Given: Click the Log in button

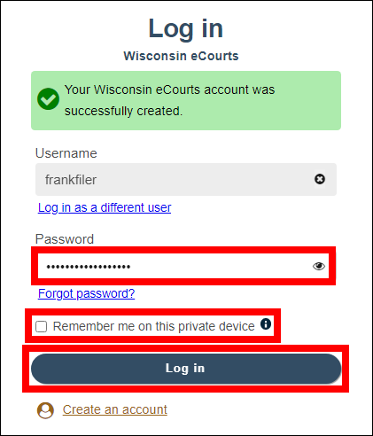Looking at the screenshot, I should click(x=186, y=369).
